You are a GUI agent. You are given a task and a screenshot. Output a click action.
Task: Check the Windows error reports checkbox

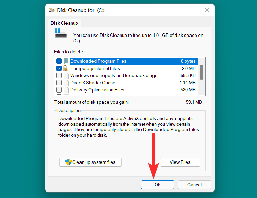click(x=59, y=75)
